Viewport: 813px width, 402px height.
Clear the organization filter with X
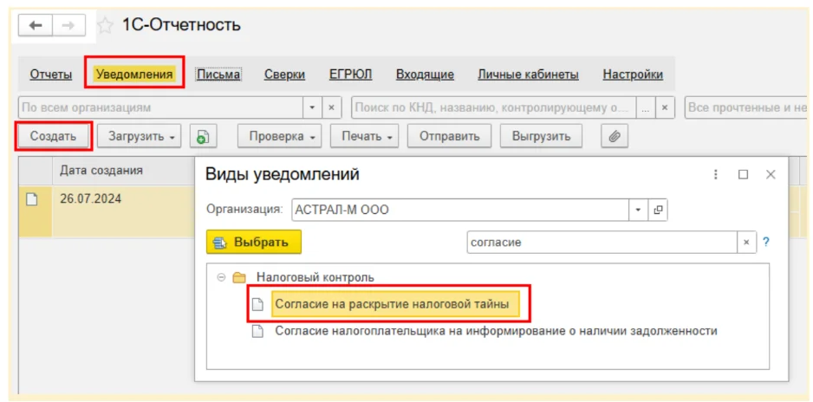[x=332, y=108]
